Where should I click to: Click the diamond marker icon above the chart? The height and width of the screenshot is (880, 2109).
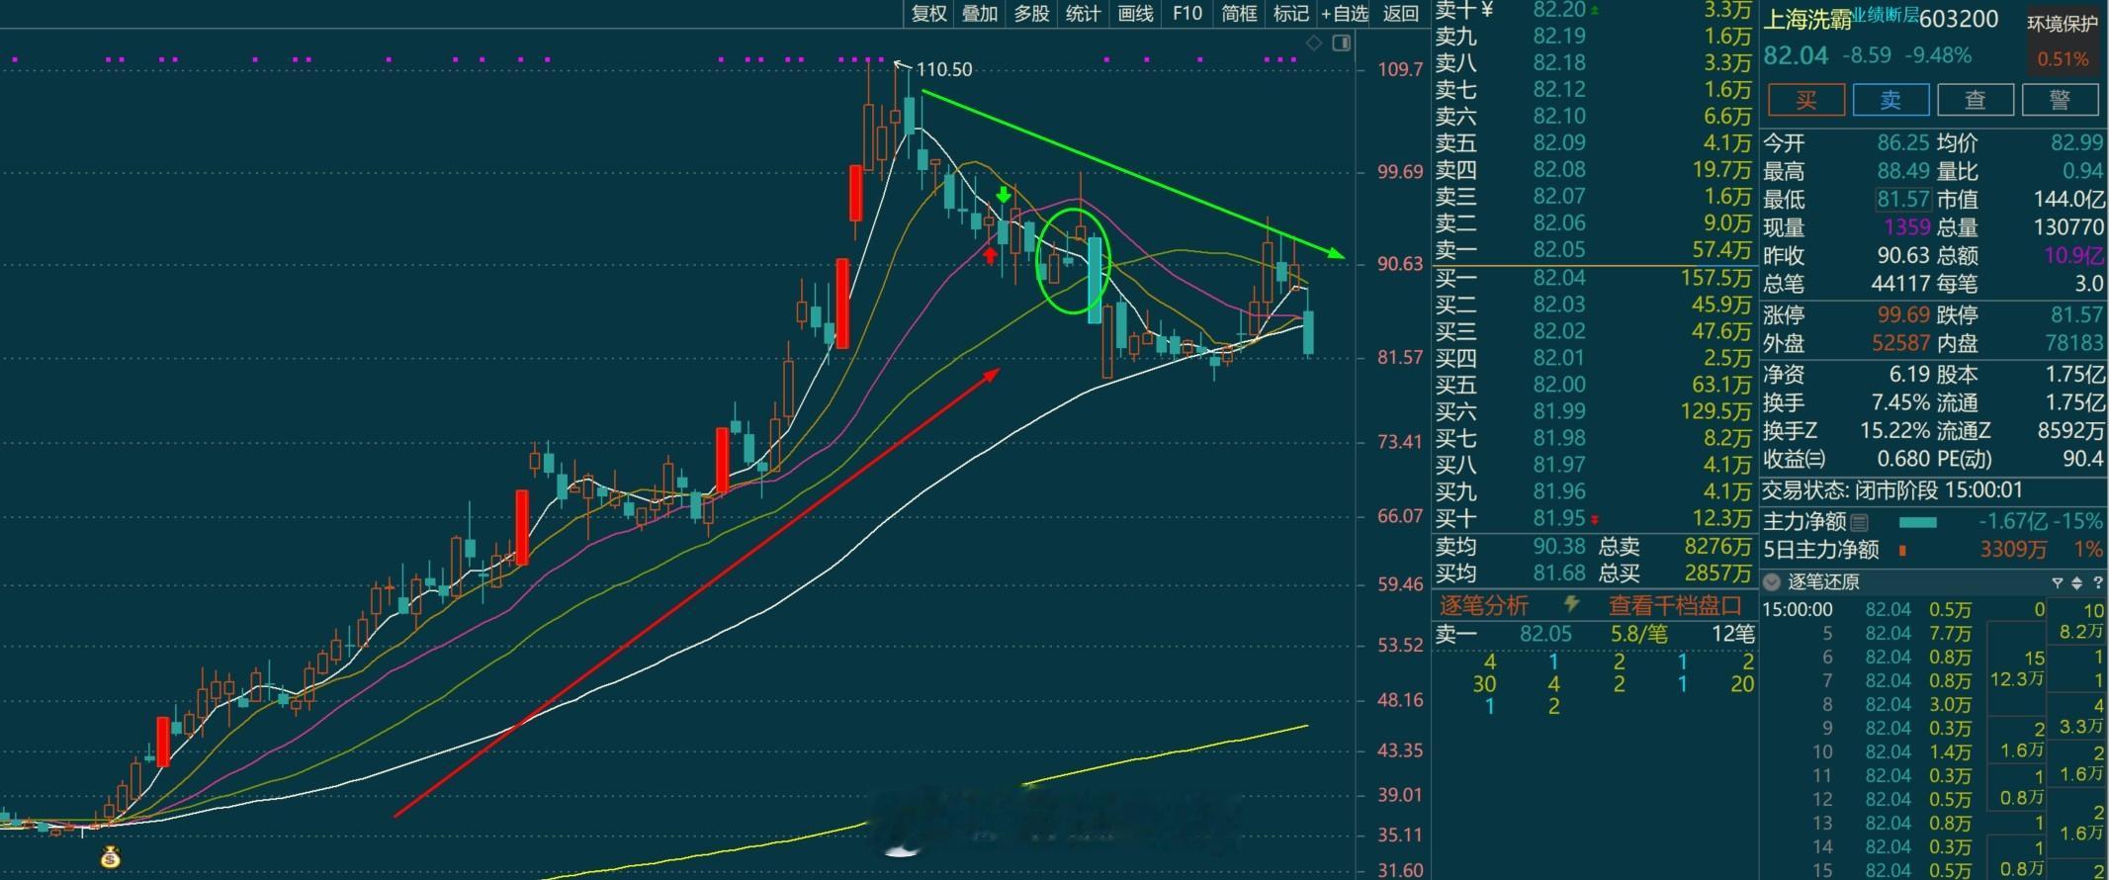coord(1314,44)
